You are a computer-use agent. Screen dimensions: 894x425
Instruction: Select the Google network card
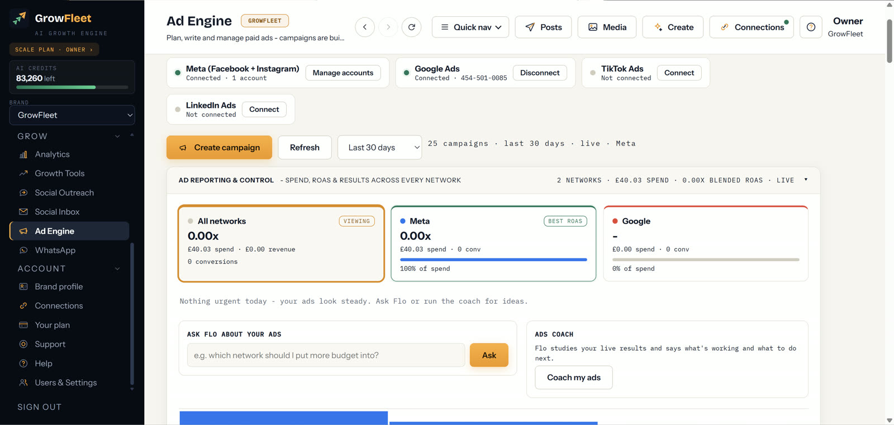pyautogui.click(x=706, y=243)
